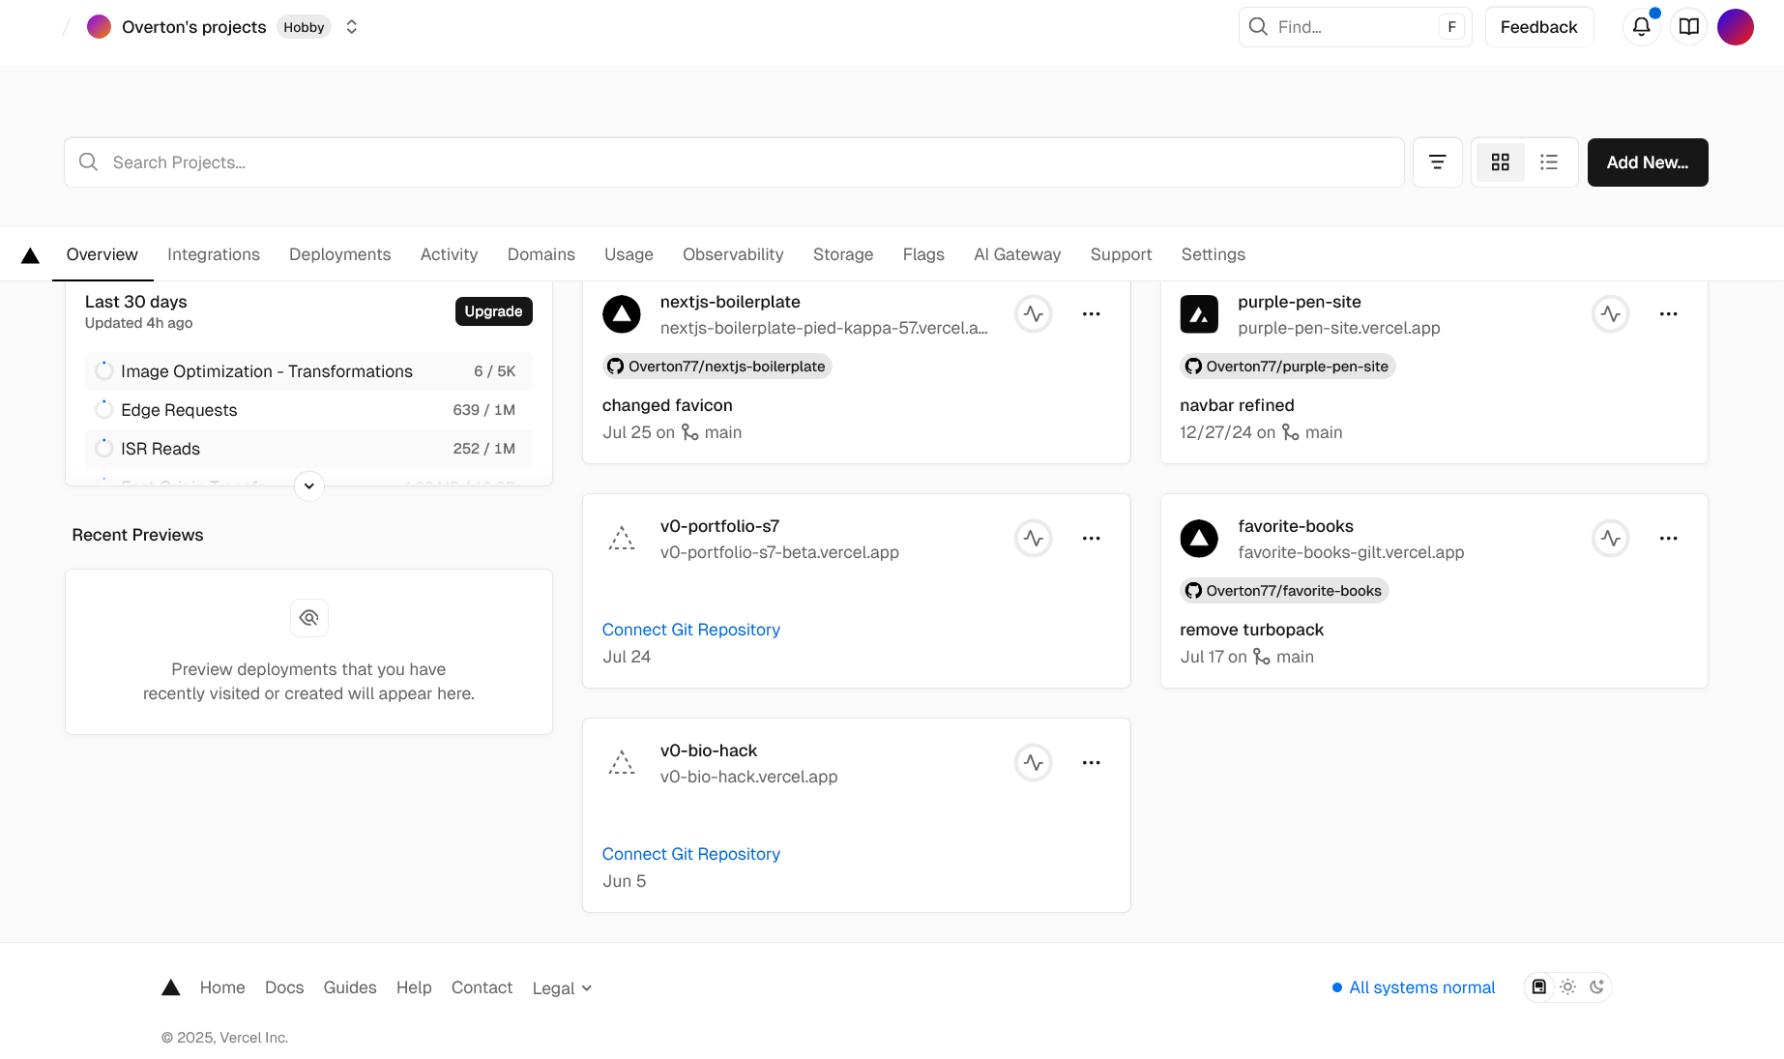Open the projects filter icon

point(1438,162)
